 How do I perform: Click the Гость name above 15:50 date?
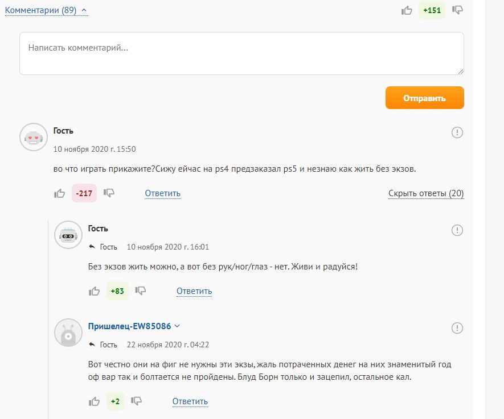click(x=63, y=131)
